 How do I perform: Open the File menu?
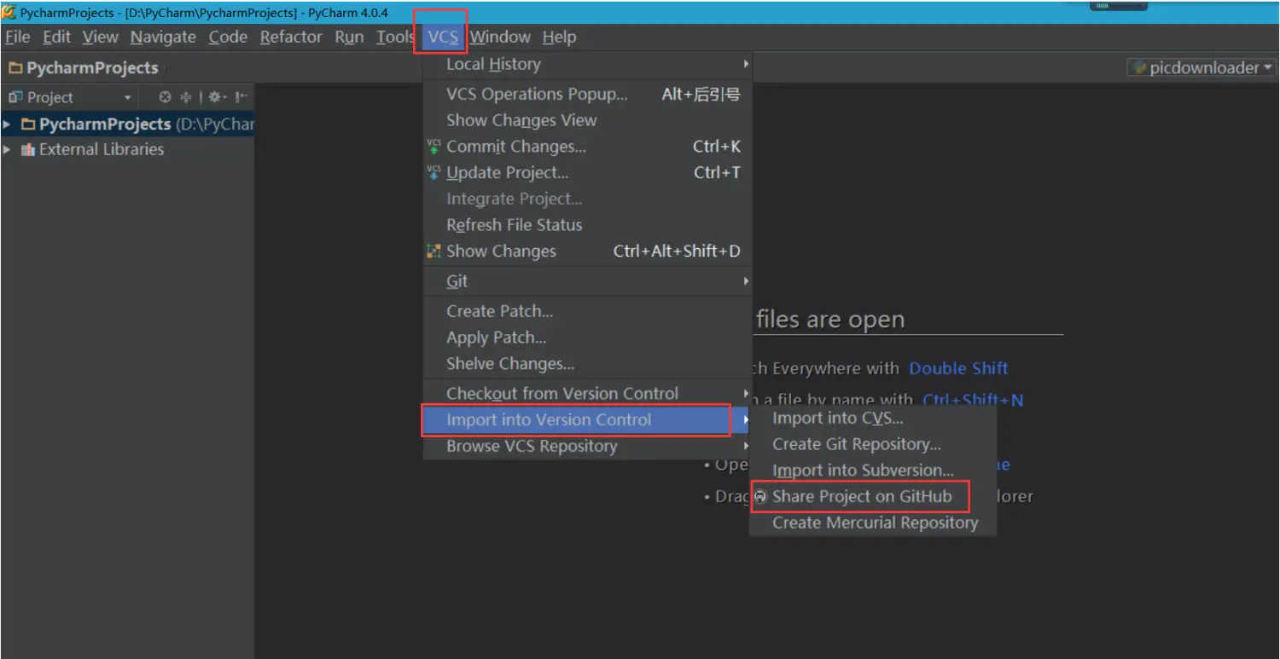point(17,37)
